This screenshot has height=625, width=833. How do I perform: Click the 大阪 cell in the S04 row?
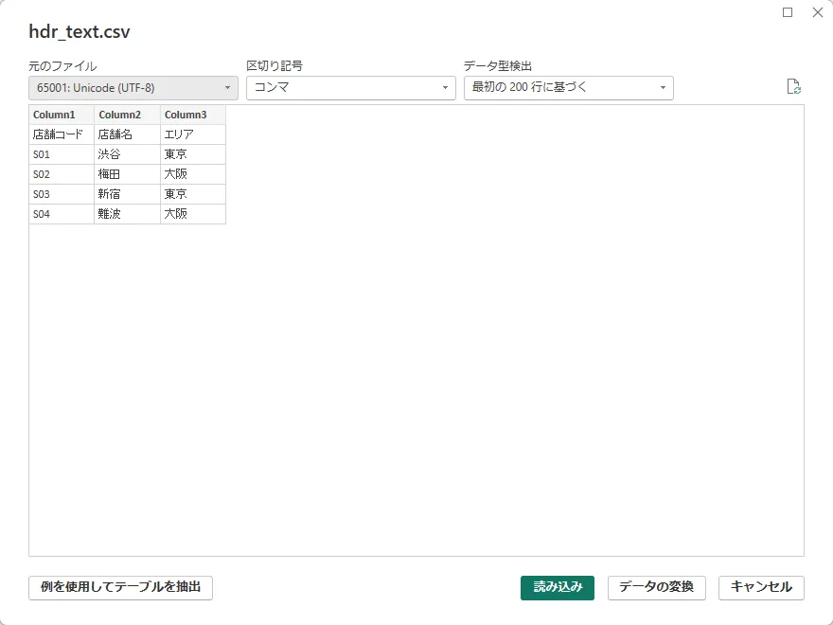click(x=193, y=214)
